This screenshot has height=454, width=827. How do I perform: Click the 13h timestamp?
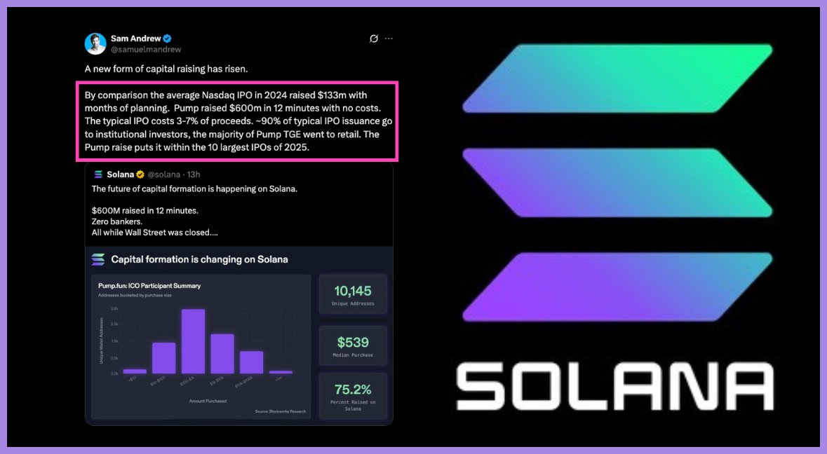pos(194,174)
